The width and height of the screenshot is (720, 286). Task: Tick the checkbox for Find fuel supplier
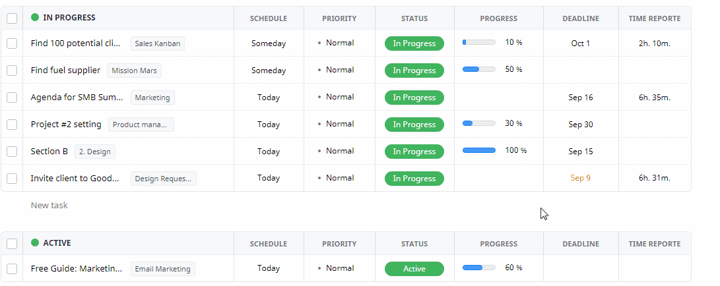tap(12, 71)
